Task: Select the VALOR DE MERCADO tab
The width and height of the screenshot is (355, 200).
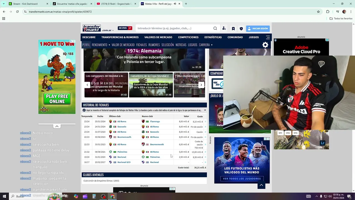Action: 123,45
